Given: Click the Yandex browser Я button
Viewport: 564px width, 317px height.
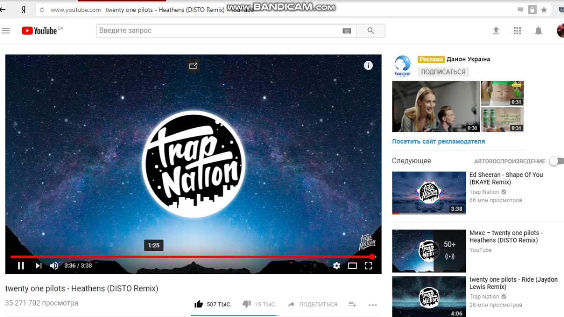Looking at the screenshot, I should coord(23,10).
